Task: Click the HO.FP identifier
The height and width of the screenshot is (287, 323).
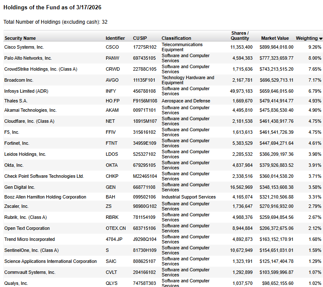Action: (x=112, y=101)
